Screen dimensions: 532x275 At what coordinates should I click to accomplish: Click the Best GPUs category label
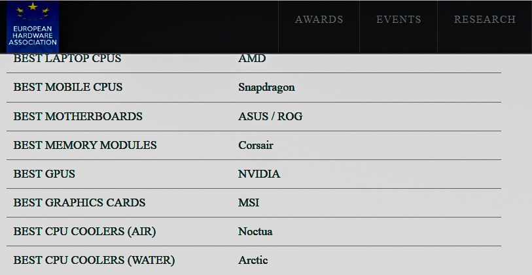44,174
